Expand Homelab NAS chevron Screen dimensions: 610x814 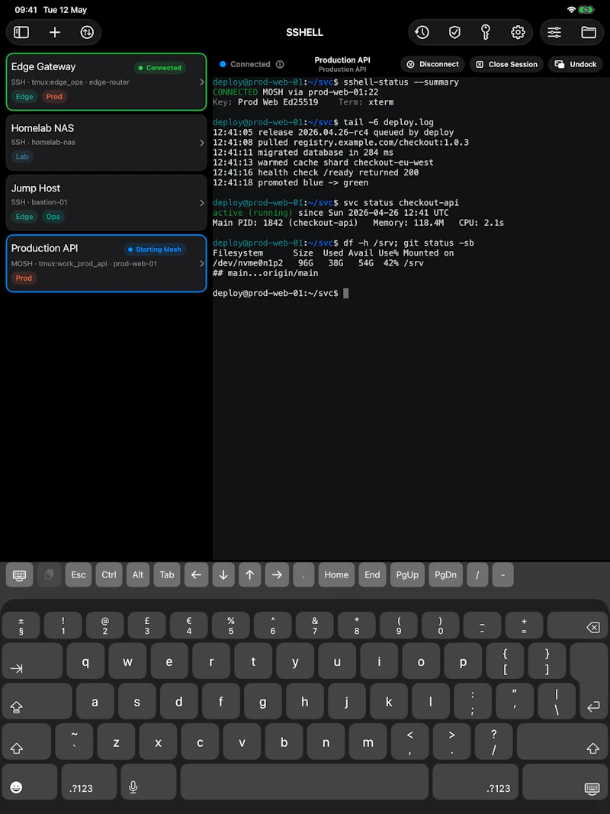point(202,143)
